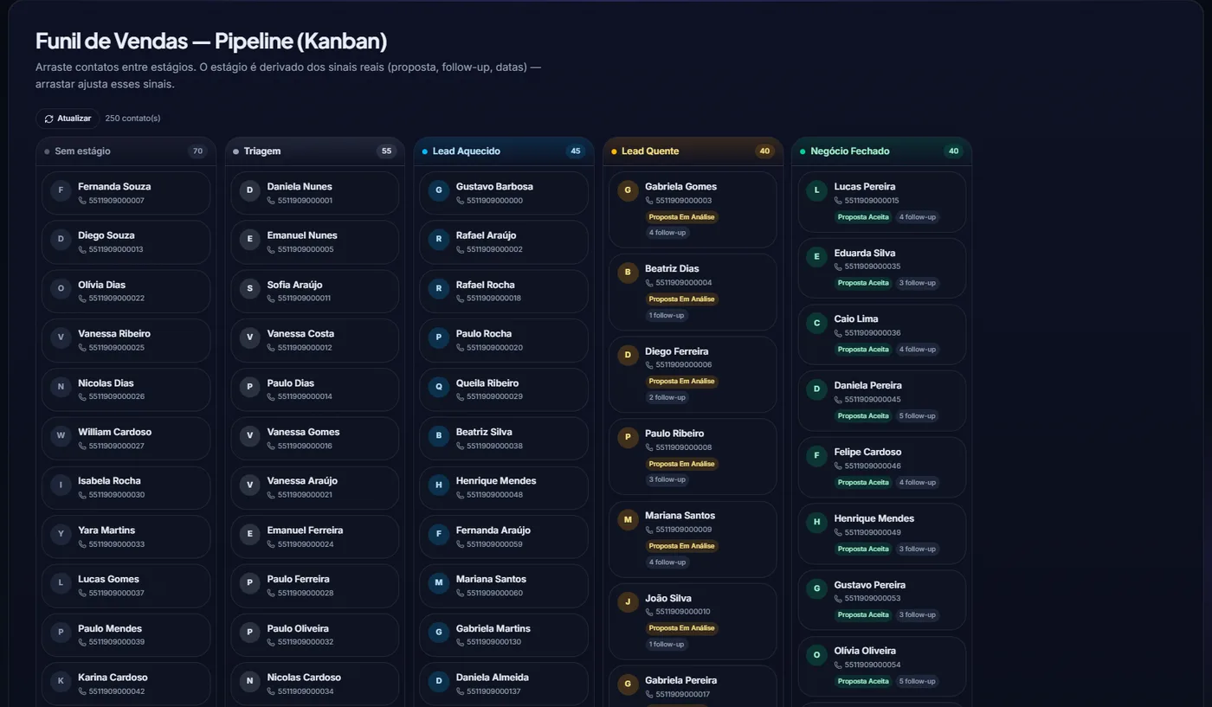Click the F avatar on Fernanda Araújo's card
The height and width of the screenshot is (707, 1212).
pos(439,534)
